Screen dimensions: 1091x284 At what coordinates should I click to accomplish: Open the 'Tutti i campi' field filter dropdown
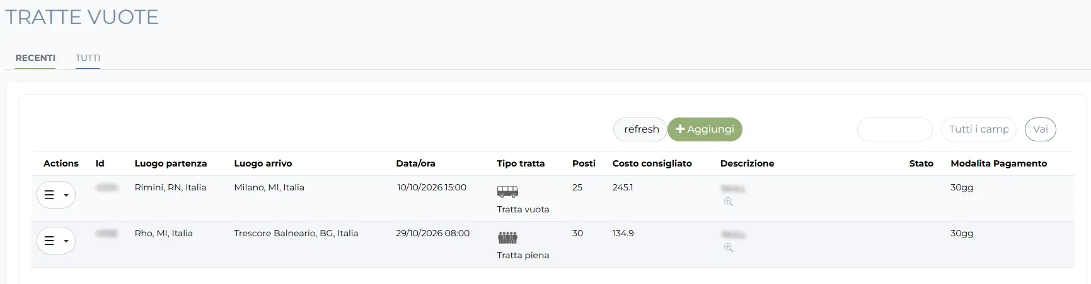pyautogui.click(x=978, y=129)
